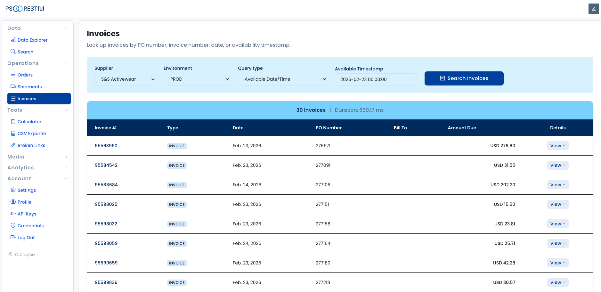Open Data Explorer from the sidebar
The width and height of the screenshot is (601, 292).
coord(32,40)
